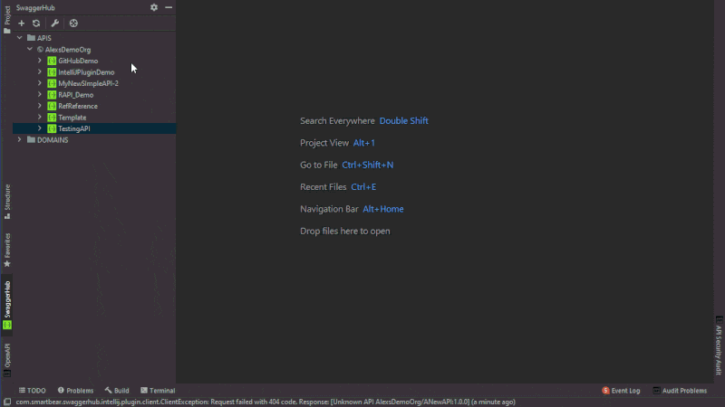Click 'Drop files here to open' text
The width and height of the screenshot is (725, 407).
[345, 232]
